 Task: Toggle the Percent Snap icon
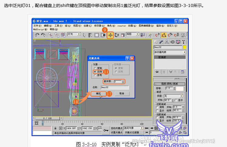[170, 35]
